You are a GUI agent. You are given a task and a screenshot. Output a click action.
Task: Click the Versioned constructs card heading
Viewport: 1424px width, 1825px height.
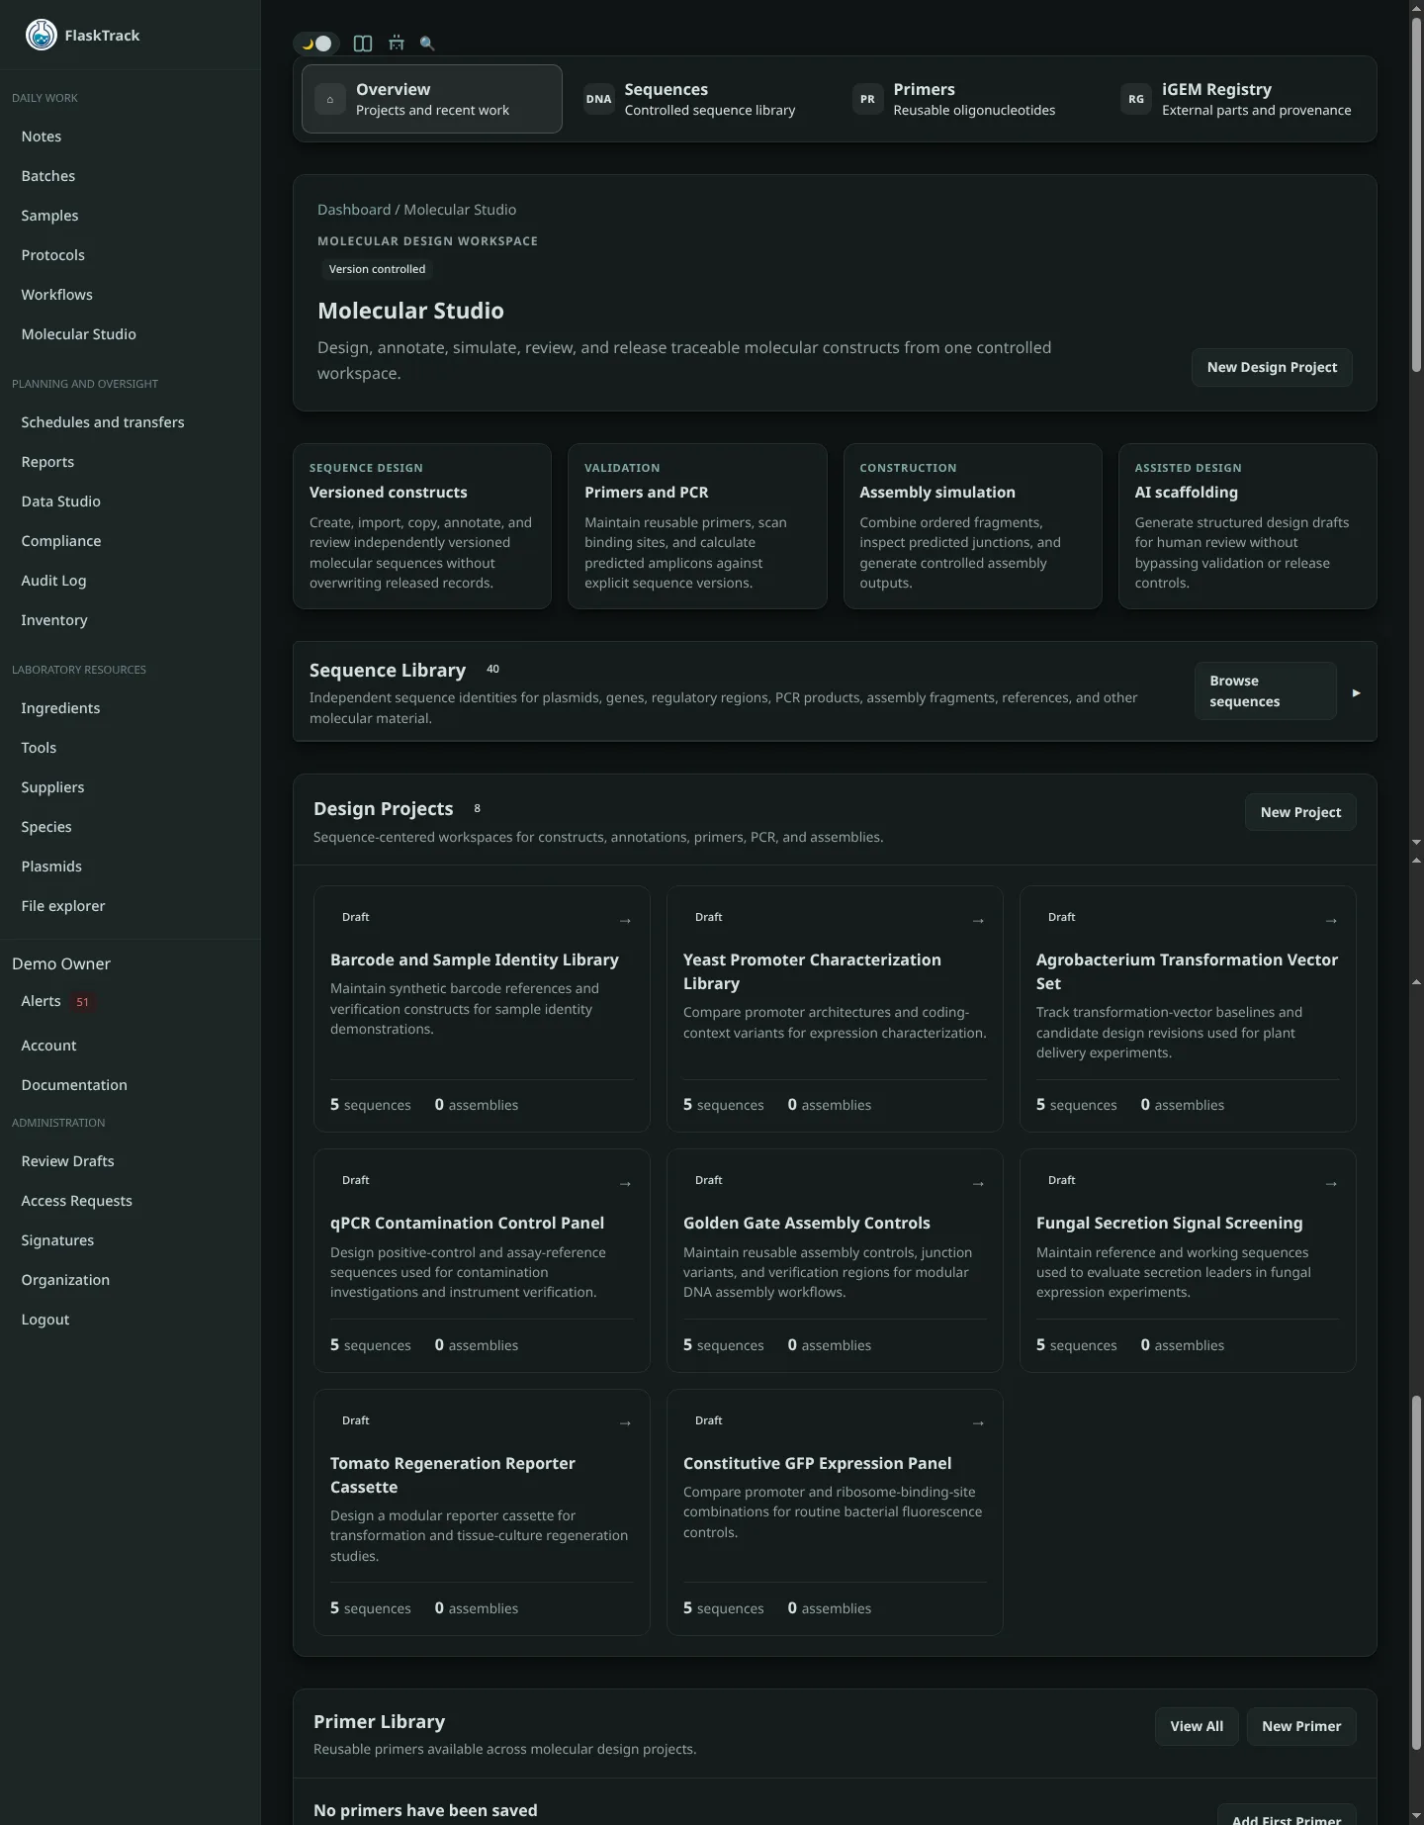pos(389,493)
